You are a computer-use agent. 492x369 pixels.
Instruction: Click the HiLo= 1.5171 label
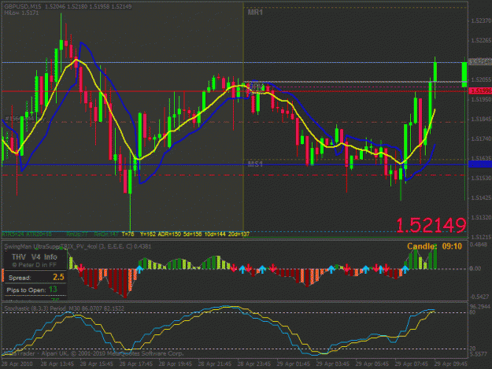22,13
